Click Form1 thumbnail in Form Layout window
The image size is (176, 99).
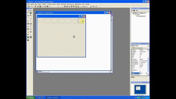tap(138, 88)
